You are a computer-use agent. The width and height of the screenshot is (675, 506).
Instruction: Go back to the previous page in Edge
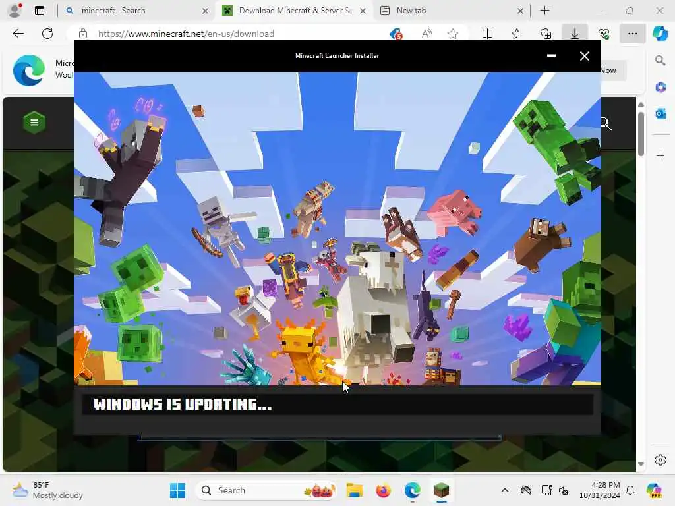18,34
